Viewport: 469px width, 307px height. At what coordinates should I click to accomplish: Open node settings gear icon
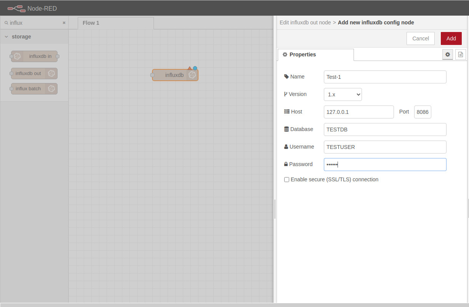[x=448, y=54]
